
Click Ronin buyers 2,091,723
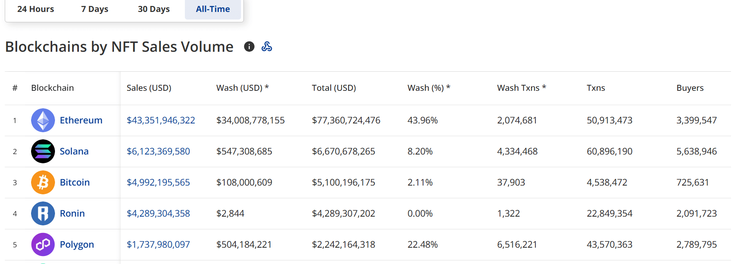pos(697,213)
